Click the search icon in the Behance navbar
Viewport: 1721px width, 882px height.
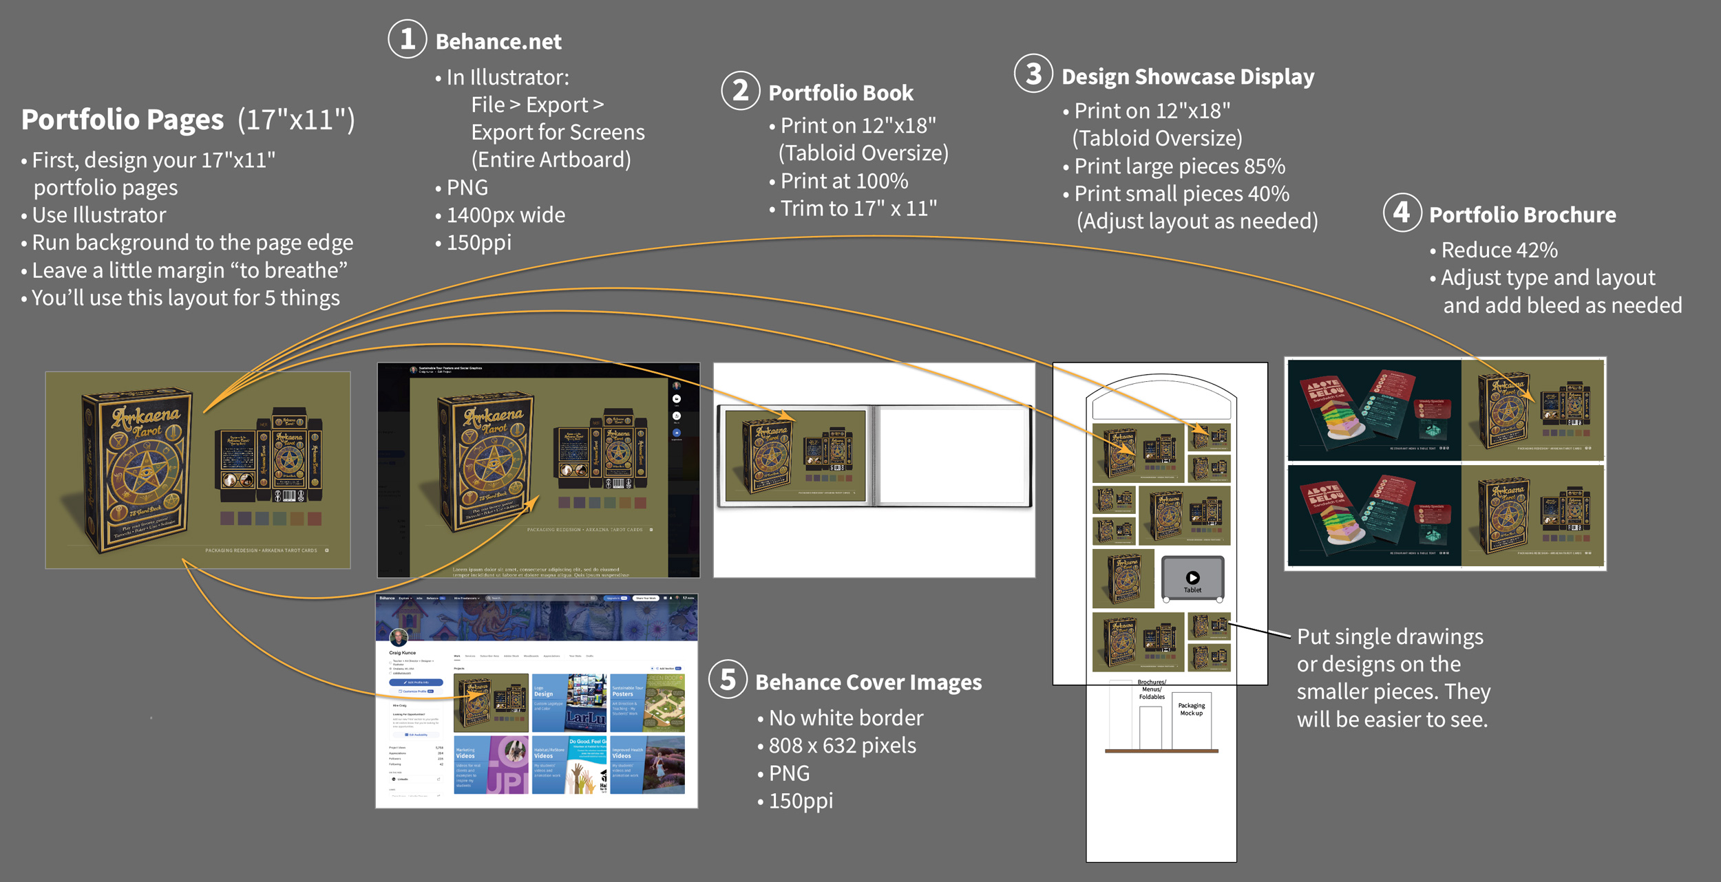pyautogui.click(x=489, y=598)
